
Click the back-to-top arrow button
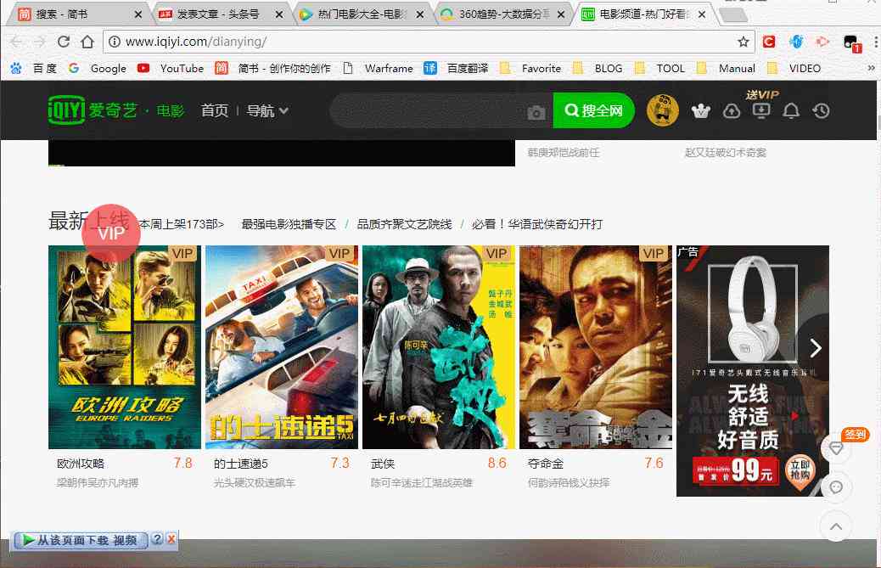(x=836, y=527)
